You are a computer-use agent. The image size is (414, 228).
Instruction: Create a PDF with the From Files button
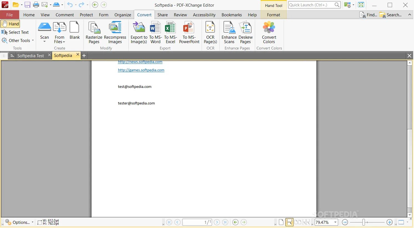coord(59,33)
